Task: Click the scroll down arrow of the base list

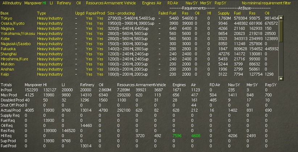Action: pyautogui.click(x=281, y=79)
